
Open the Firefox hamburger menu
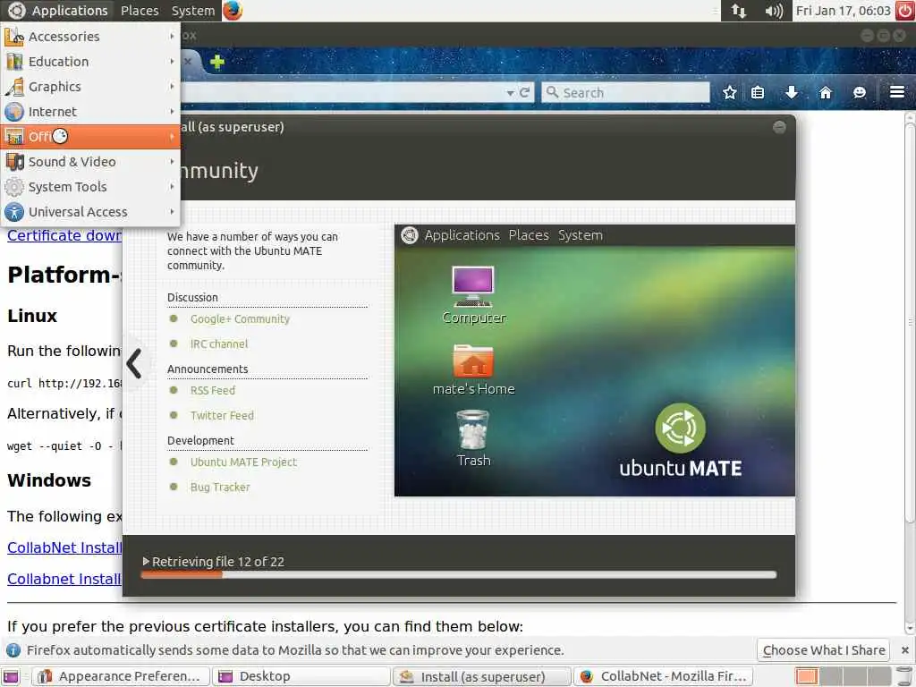tap(897, 92)
